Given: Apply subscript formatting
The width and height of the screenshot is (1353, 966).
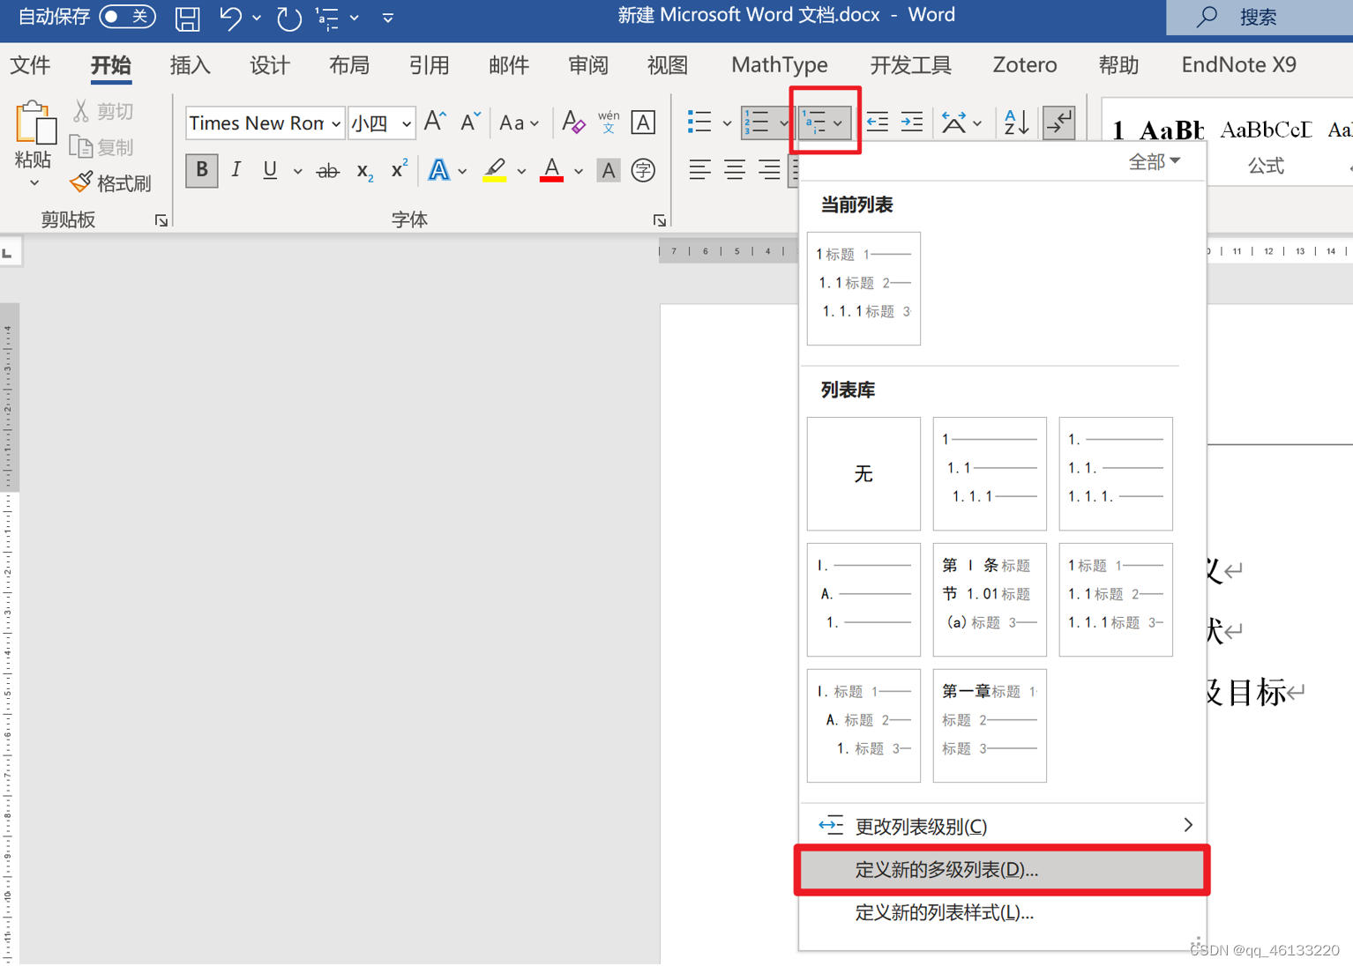Looking at the screenshot, I should click(365, 170).
